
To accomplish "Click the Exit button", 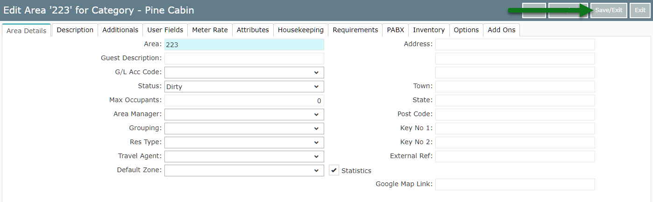I will click(640, 10).
